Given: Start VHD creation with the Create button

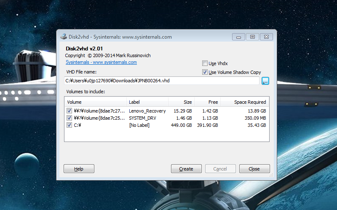Looking at the screenshot, I should point(186,169).
